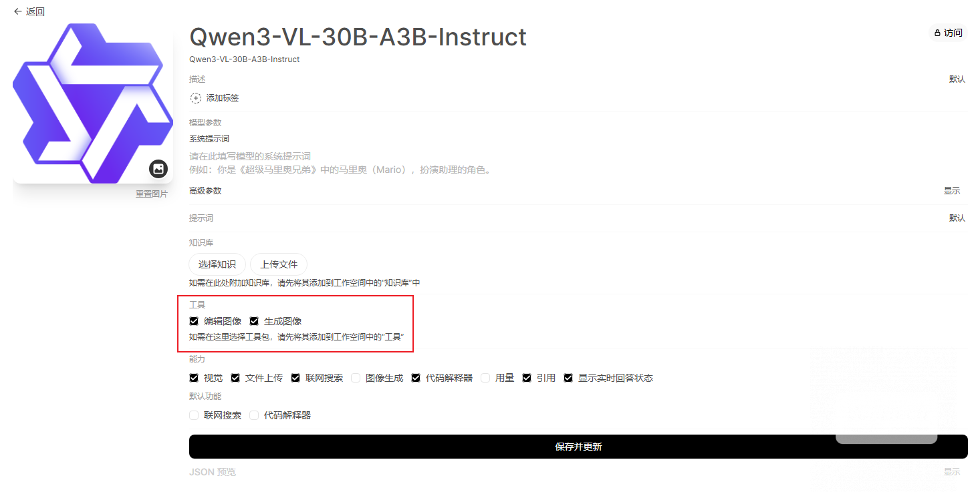Enable the 用量 capability checkbox
The width and height of the screenshot is (976, 492).
pyautogui.click(x=485, y=378)
